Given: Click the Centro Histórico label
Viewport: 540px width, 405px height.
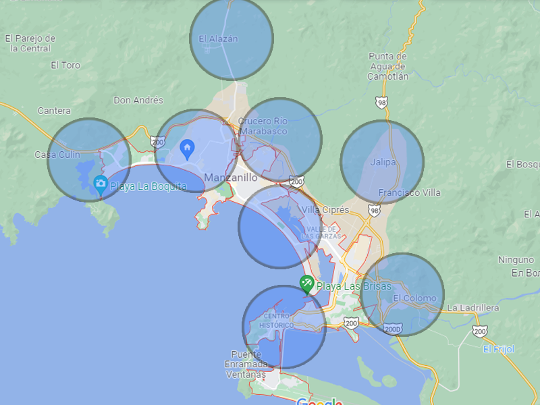Looking at the screenshot, I should [277, 321].
